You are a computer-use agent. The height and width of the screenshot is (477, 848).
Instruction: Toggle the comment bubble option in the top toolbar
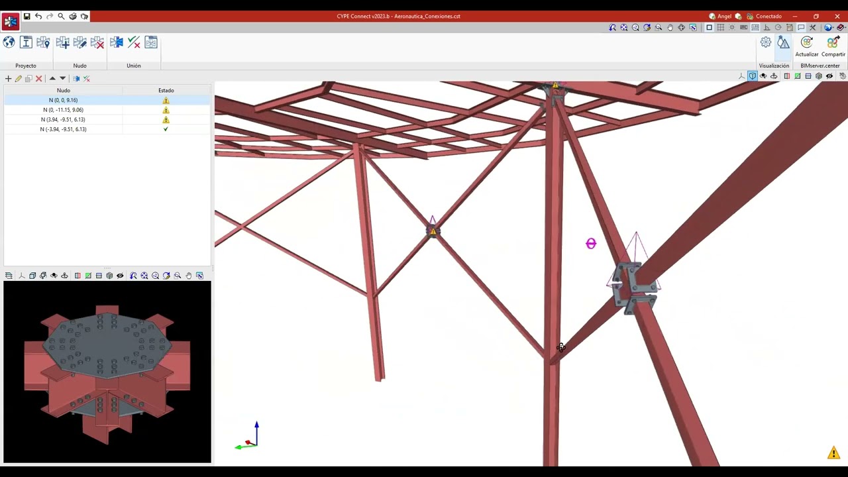pyautogui.click(x=801, y=27)
